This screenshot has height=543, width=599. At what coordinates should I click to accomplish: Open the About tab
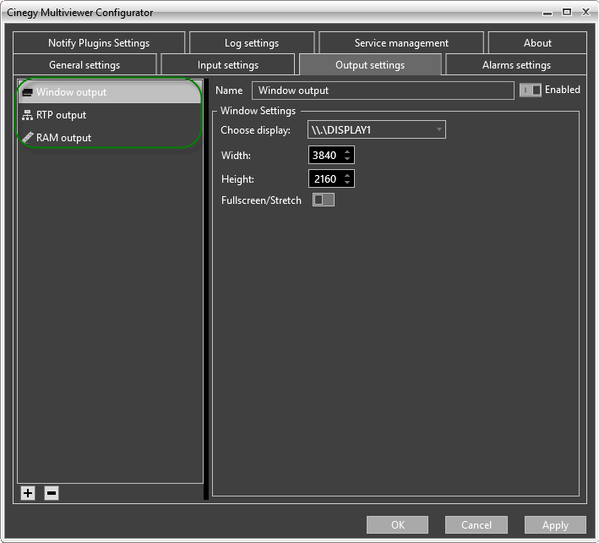tap(537, 43)
